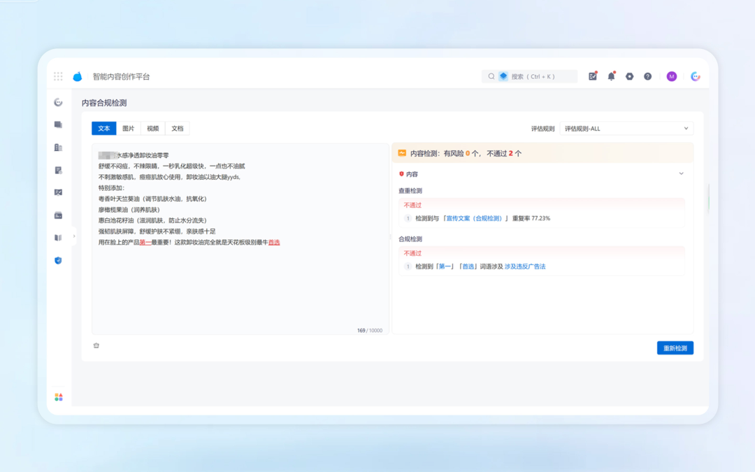Screen dimensions: 755x472
Task: Click the underlined 第一 in the text editor
Action: tap(145, 242)
